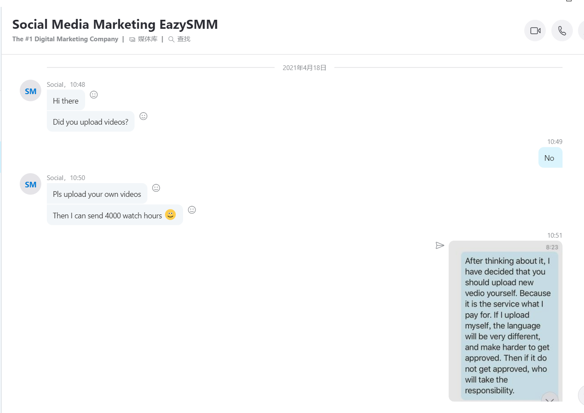Select the "Did you upload videos?" message

[x=91, y=122]
